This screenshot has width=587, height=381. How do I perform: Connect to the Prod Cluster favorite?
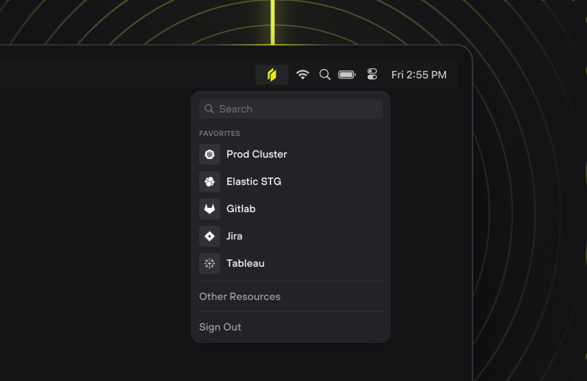(257, 155)
